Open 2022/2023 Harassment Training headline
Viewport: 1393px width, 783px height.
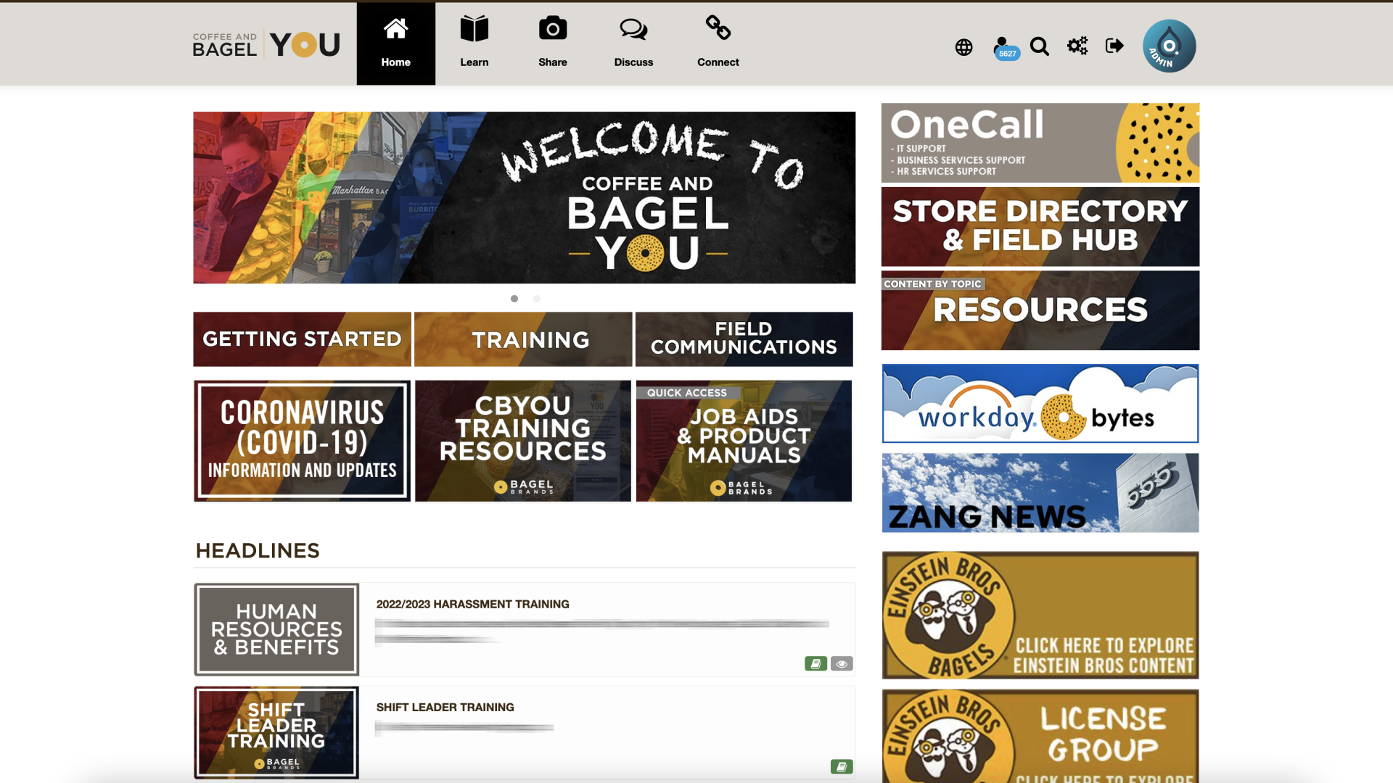click(x=472, y=604)
